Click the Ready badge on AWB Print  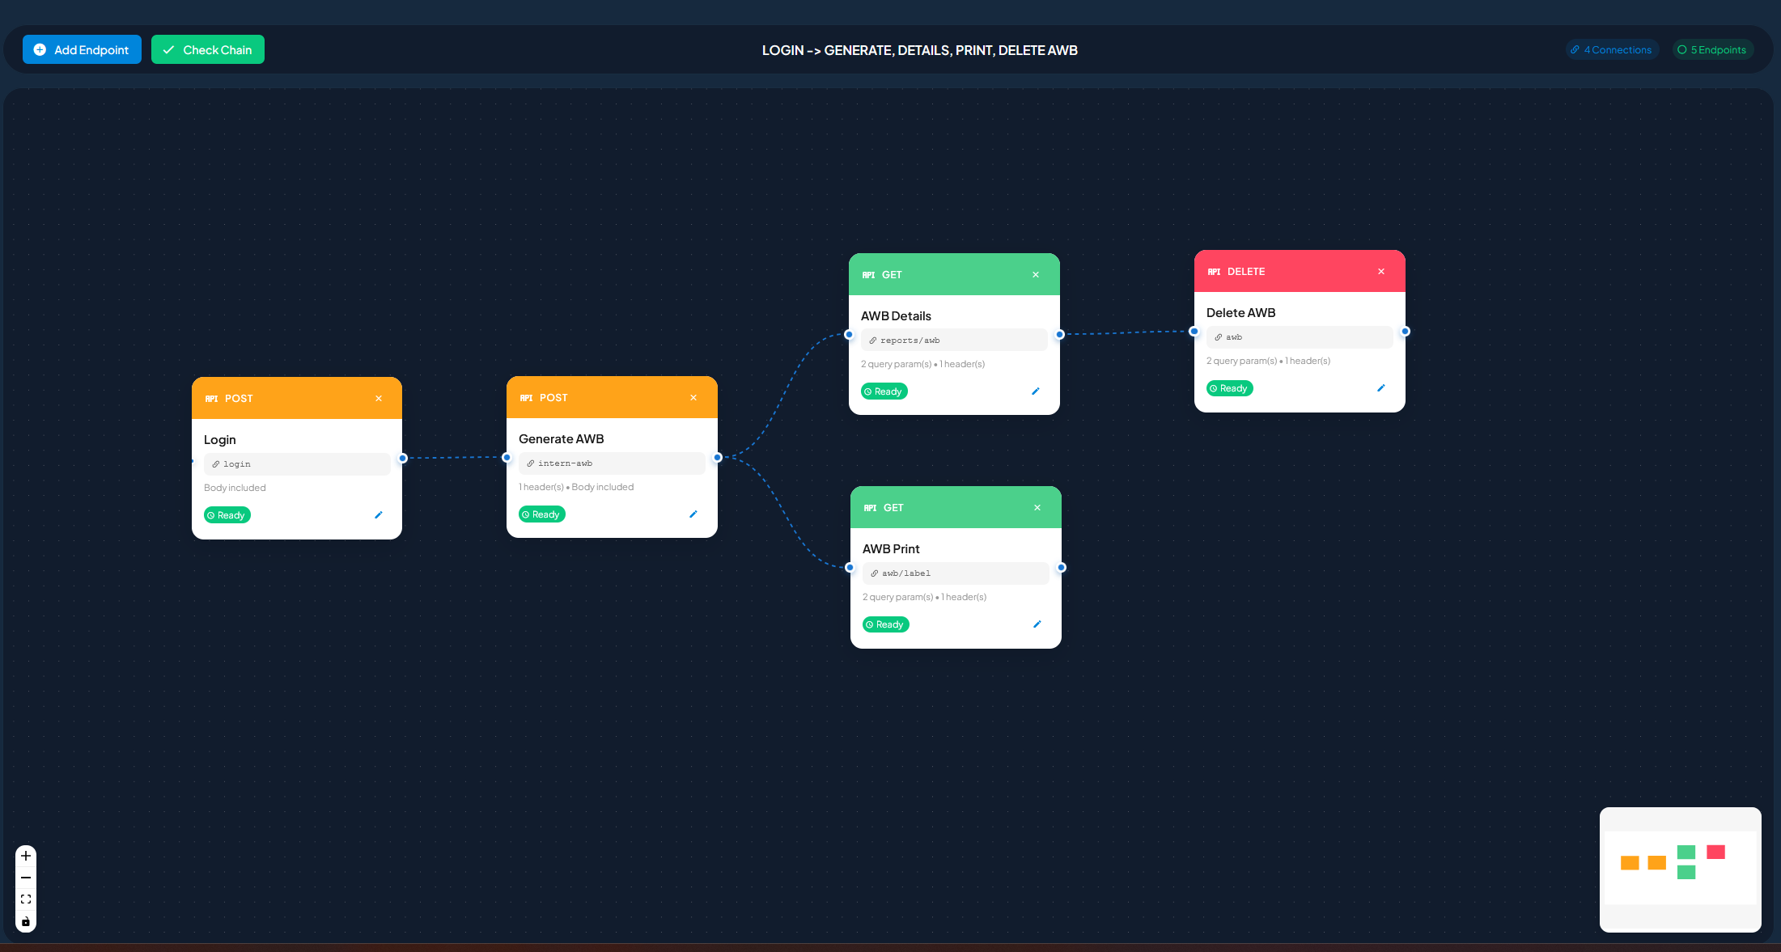(x=885, y=624)
